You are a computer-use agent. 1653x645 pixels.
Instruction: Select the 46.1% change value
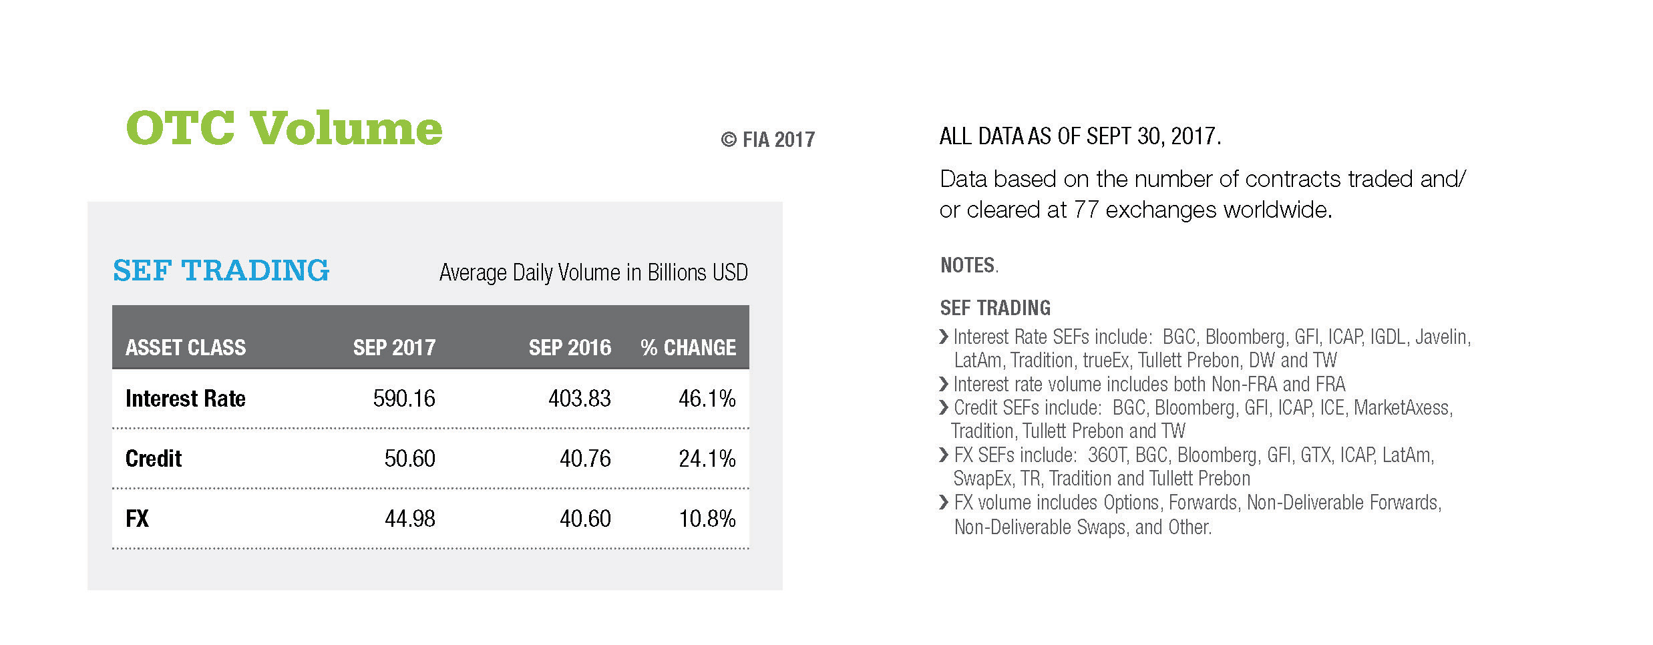tap(707, 399)
